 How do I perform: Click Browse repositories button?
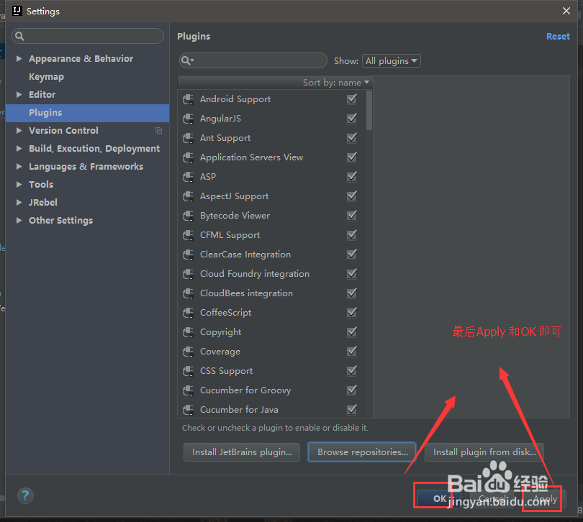(x=362, y=452)
